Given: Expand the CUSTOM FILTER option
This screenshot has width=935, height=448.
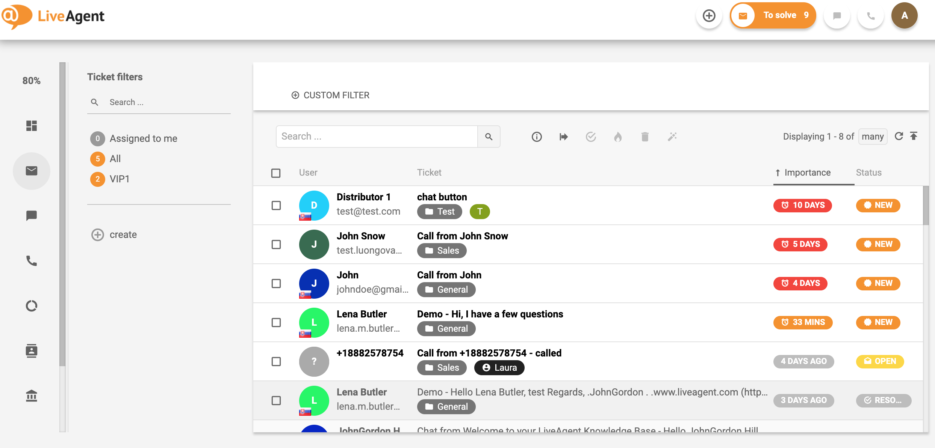Looking at the screenshot, I should point(330,95).
